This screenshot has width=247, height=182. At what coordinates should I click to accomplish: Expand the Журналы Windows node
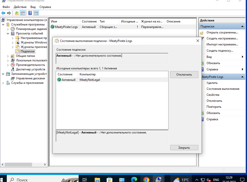pyautogui.click(x=13, y=42)
